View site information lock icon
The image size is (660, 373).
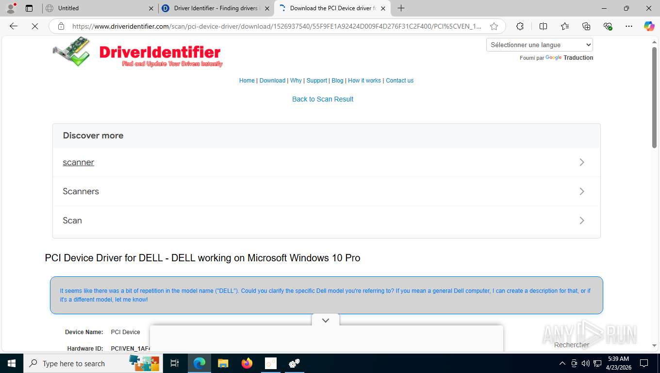61,26
